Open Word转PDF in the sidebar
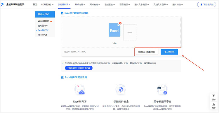The height and width of the screenshot is (113, 219). pos(44,21)
